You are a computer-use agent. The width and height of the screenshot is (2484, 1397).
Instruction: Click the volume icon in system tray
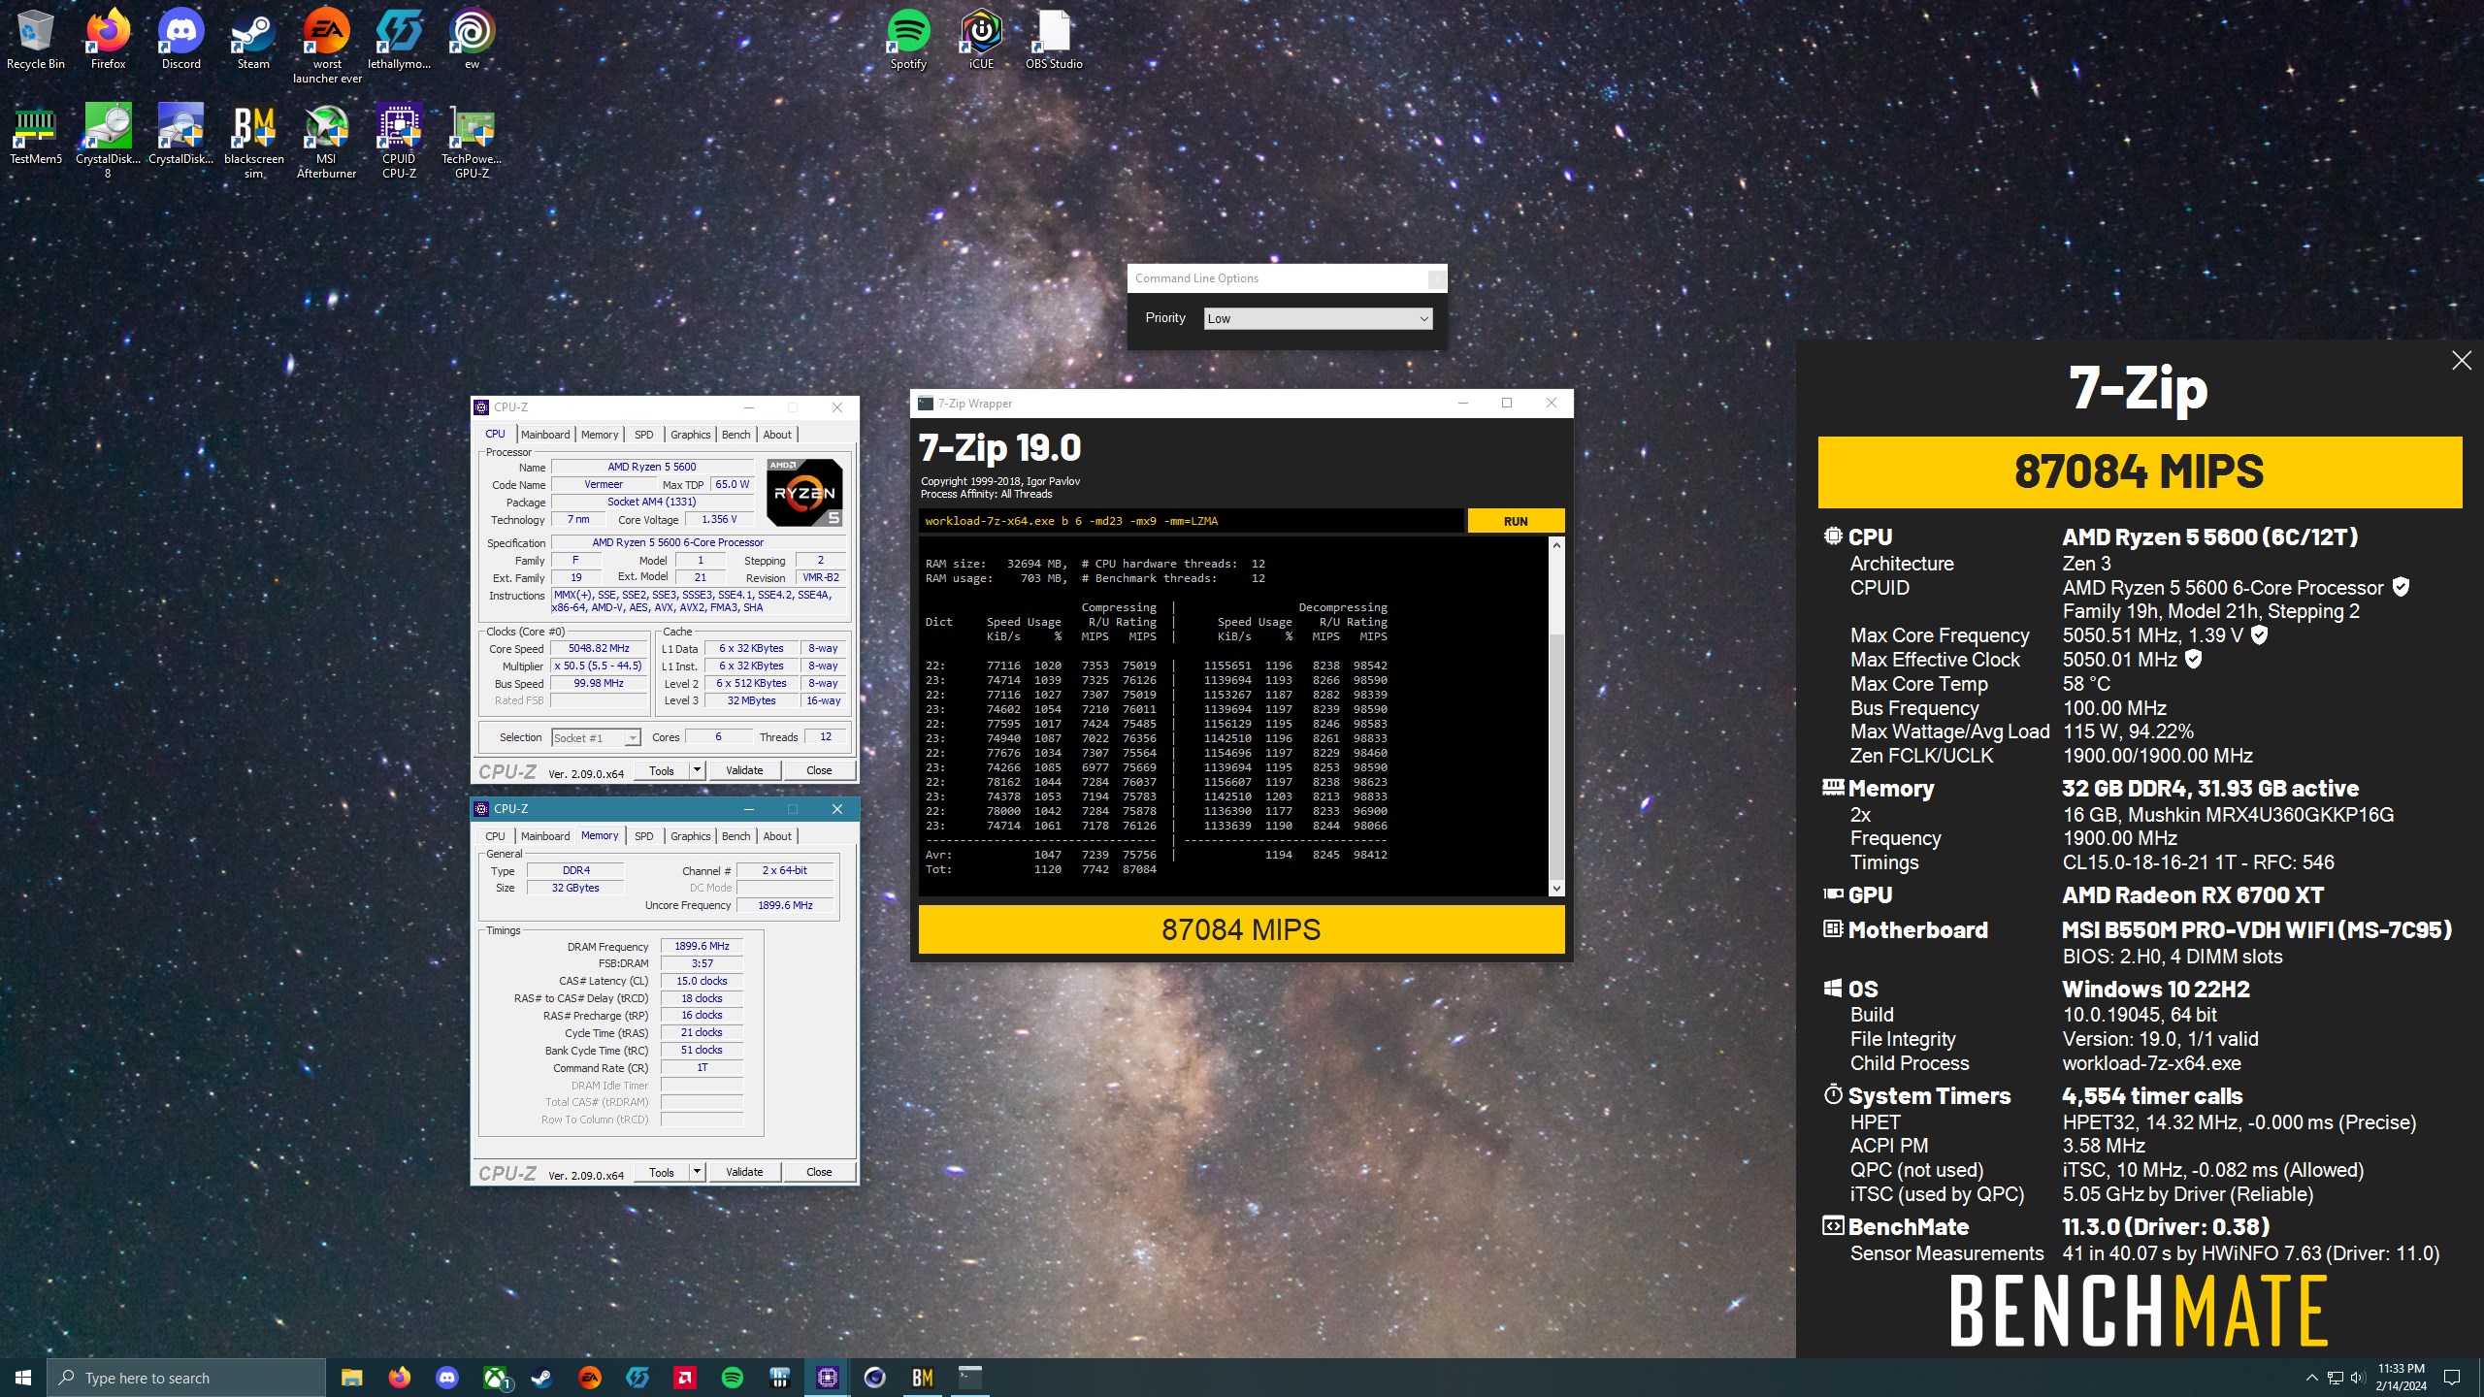2358,1378
